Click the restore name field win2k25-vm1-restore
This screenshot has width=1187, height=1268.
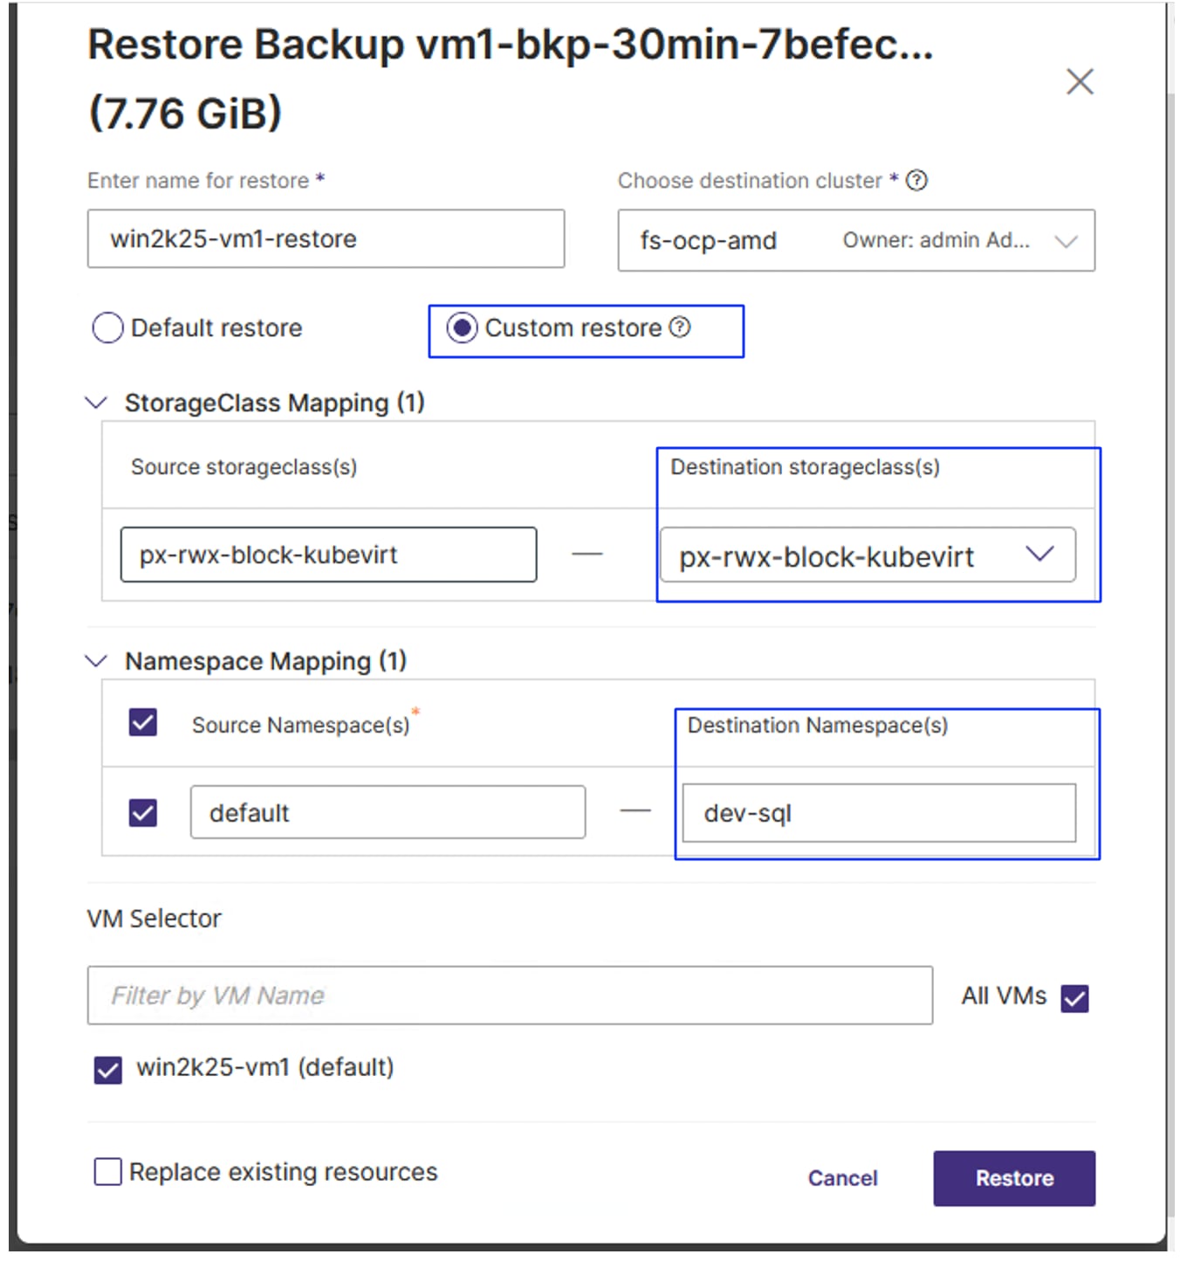(325, 238)
